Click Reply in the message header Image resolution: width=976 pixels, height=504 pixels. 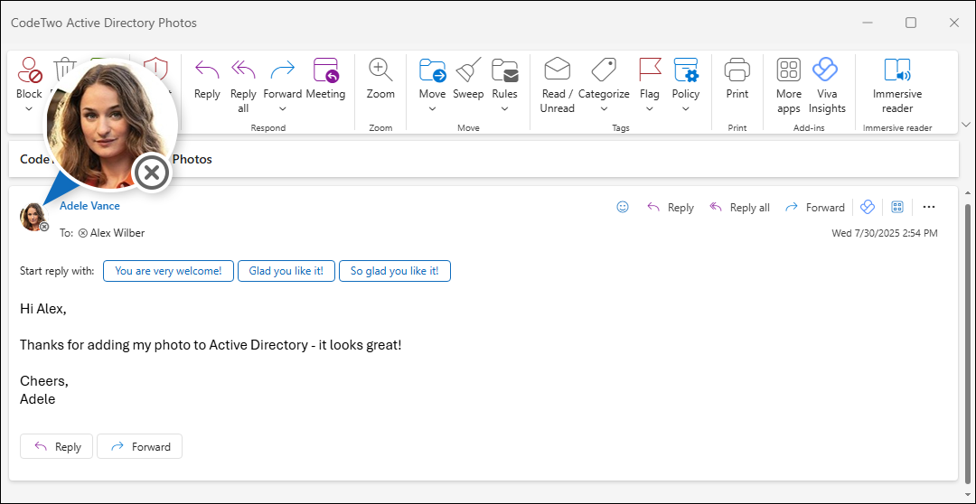point(671,207)
